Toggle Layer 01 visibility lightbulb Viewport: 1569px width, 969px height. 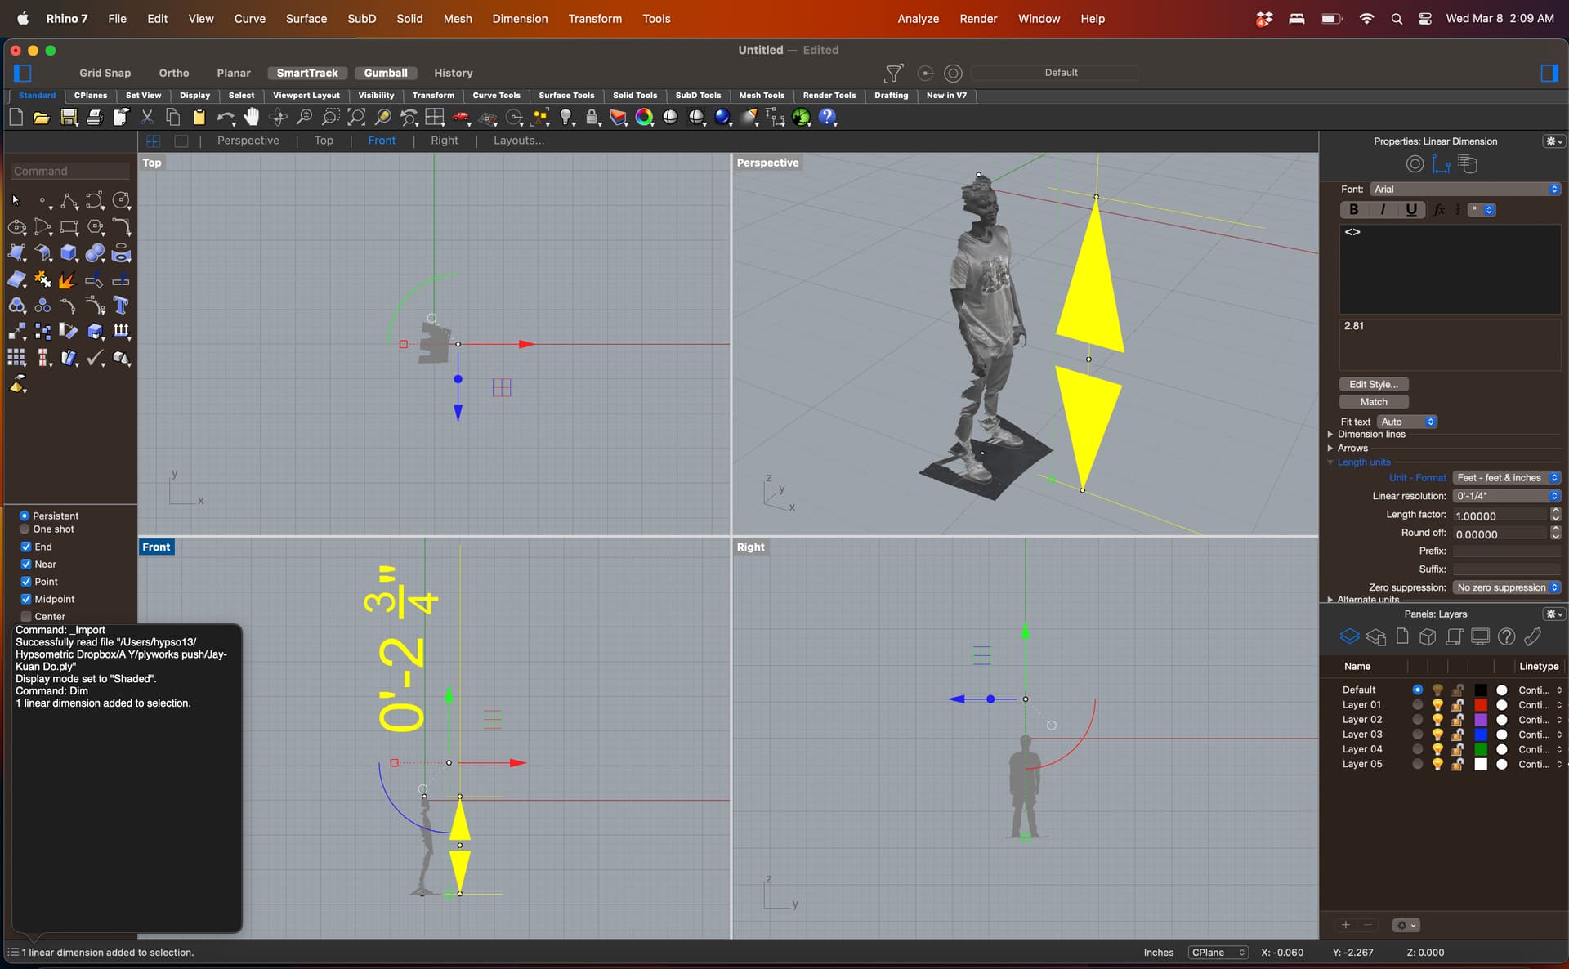point(1437,705)
